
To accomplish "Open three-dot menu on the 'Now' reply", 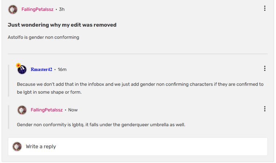I will click(x=265, y=109).
